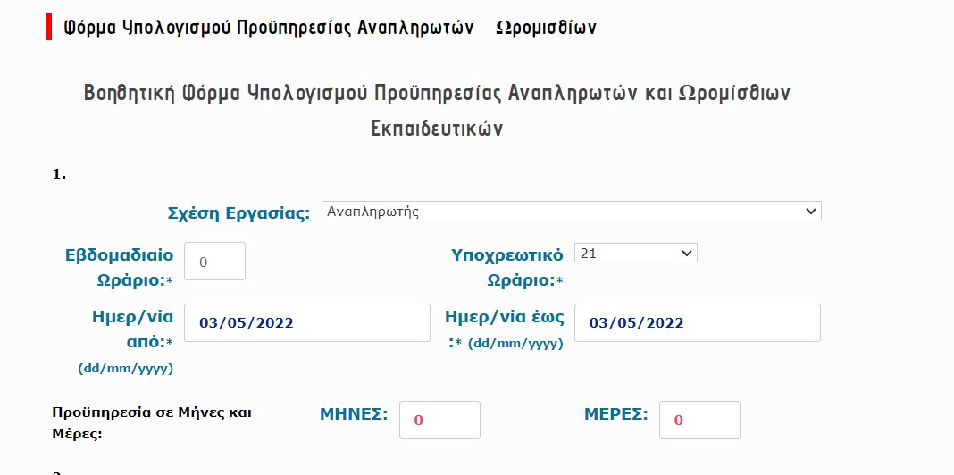Click the ΜΕΡΕΣ result field

coord(699,420)
